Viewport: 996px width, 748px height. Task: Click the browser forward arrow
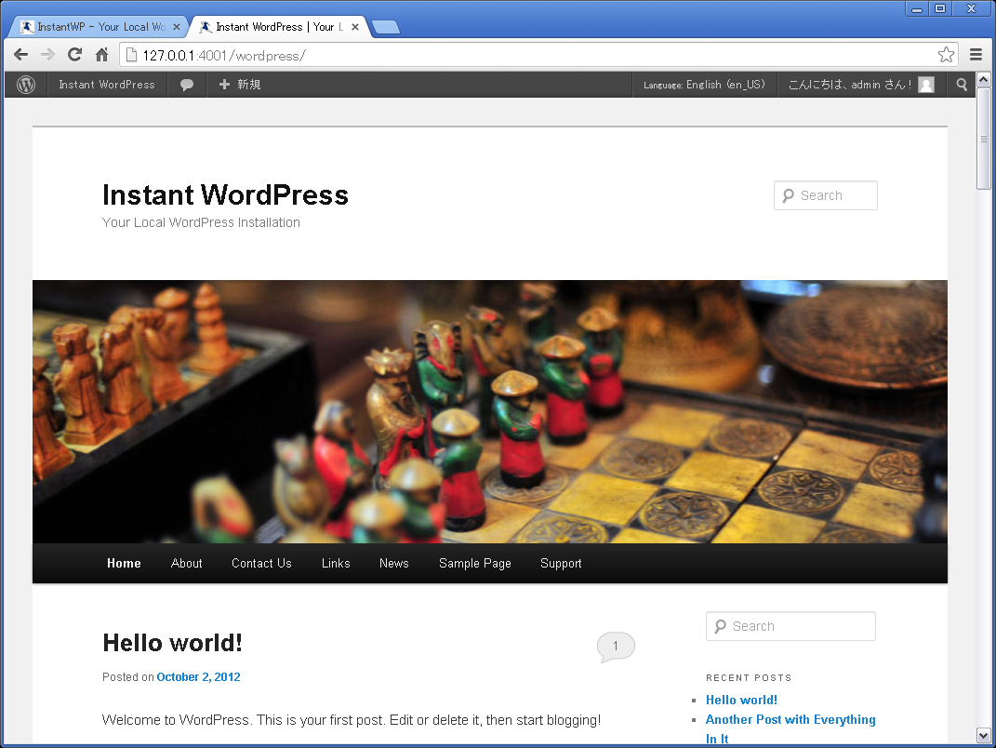[x=47, y=55]
